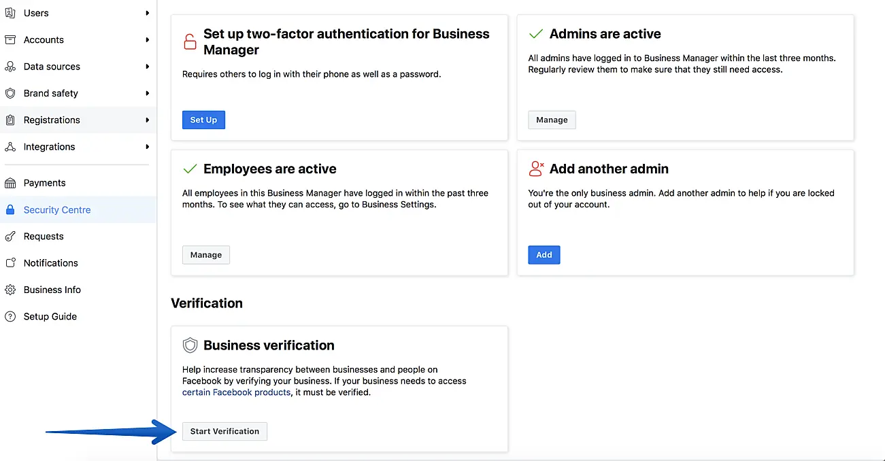Open the Requests menu item
The height and width of the screenshot is (461, 885).
(x=44, y=237)
